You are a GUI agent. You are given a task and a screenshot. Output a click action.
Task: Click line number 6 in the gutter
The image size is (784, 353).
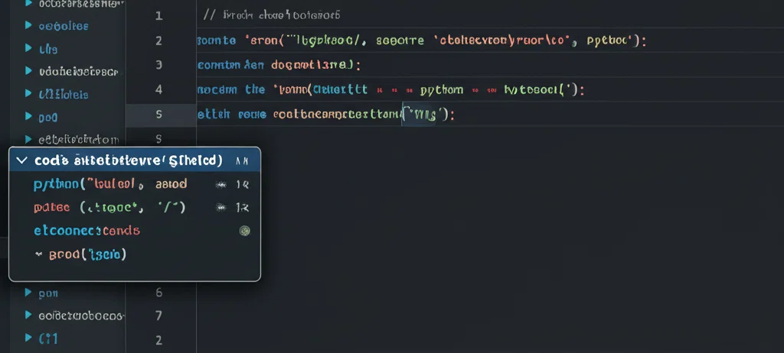pyautogui.click(x=159, y=293)
